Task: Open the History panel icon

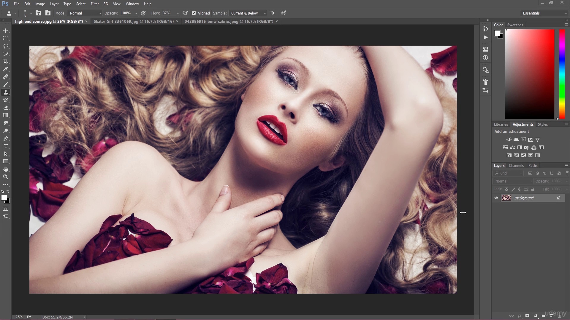Action: tap(485, 29)
